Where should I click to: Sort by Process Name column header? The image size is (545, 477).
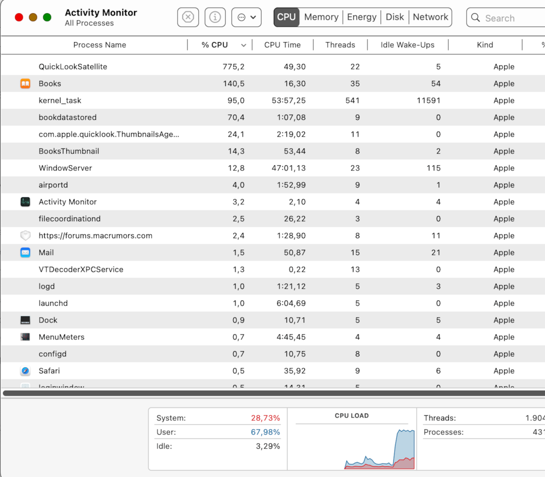100,45
